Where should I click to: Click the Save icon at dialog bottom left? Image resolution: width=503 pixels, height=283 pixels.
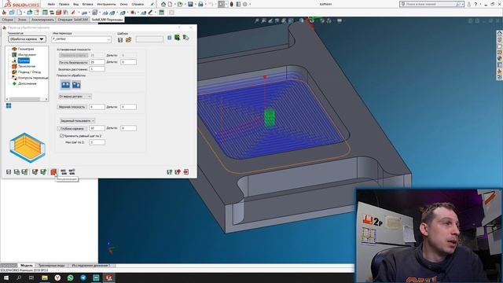click(x=9, y=172)
